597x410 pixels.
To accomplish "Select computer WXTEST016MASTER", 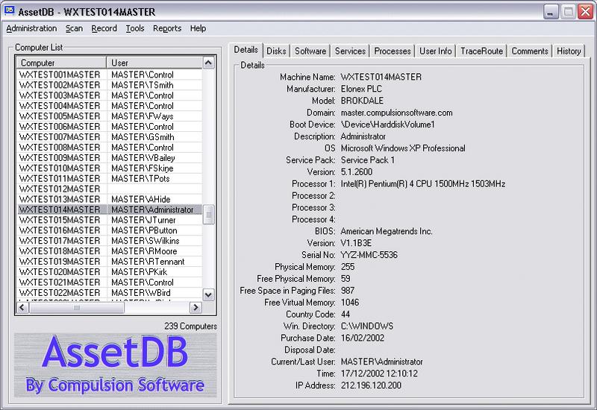I will click(x=60, y=230).
